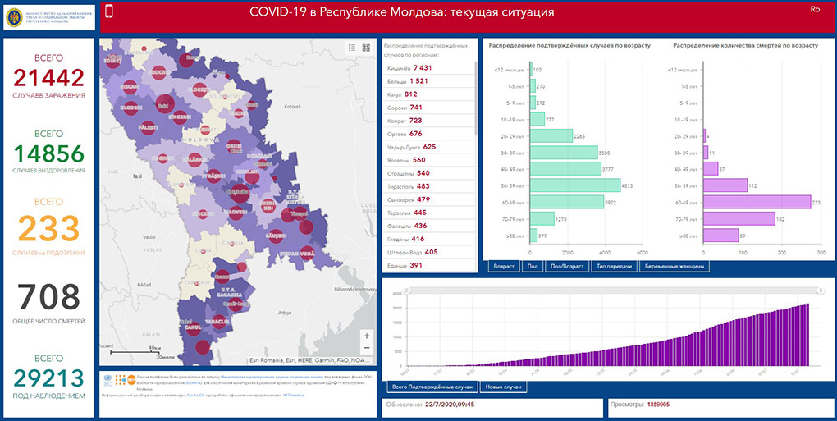
Task: Select the Новые случаи chart tab
Action: coord(503,387)
